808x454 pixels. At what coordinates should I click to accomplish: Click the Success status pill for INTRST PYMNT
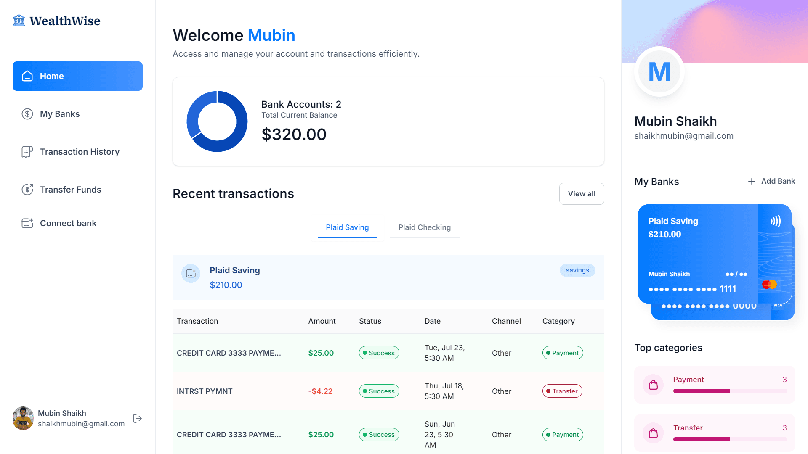click(x=379, y=391)
